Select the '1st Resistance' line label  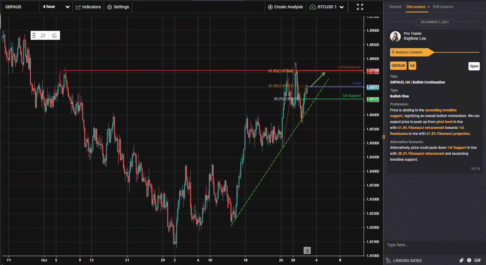click(349, 67)
